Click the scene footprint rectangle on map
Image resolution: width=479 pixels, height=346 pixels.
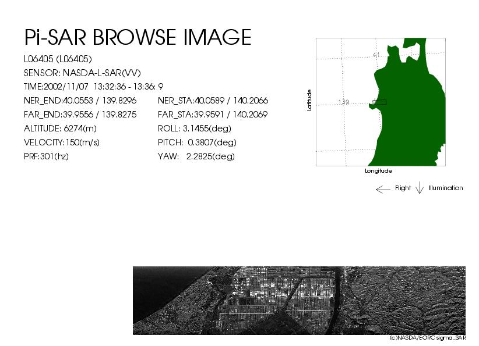(380, 102)
